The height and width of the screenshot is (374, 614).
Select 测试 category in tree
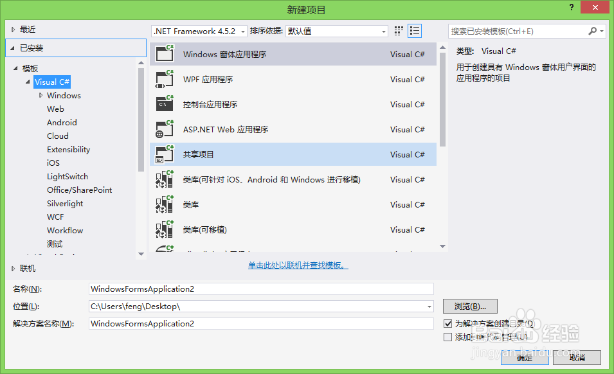[55, 244]
